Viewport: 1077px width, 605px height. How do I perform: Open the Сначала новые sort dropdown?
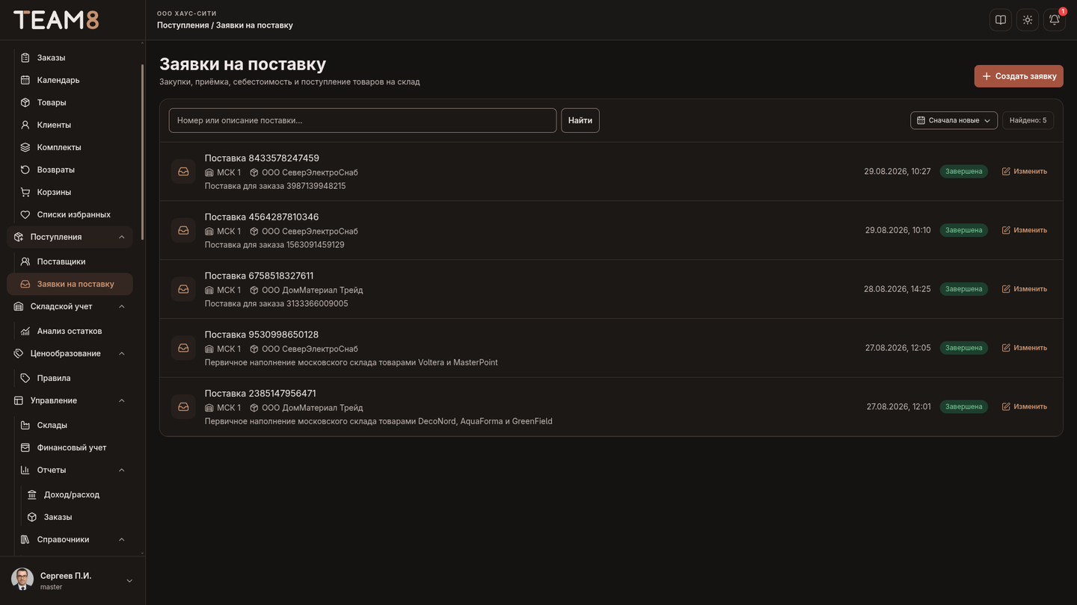pyautogui.click(x=954, y=120)
